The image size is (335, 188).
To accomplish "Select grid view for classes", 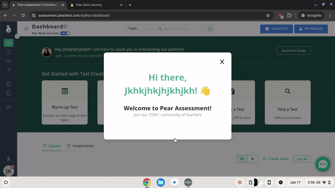I will (242, 159).
